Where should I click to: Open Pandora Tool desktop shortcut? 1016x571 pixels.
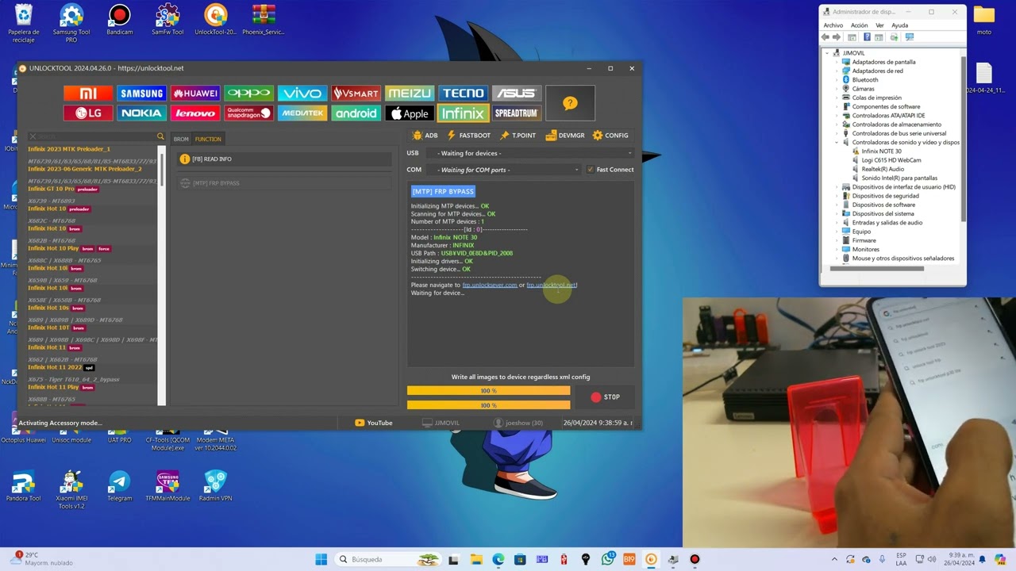tap(24, 486)
